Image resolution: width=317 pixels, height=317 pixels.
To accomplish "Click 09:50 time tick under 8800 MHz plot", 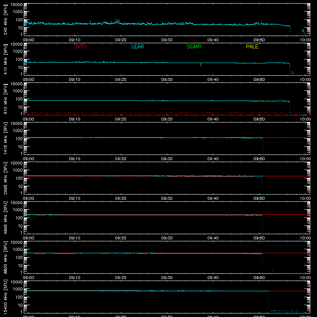I will (259, 278).
